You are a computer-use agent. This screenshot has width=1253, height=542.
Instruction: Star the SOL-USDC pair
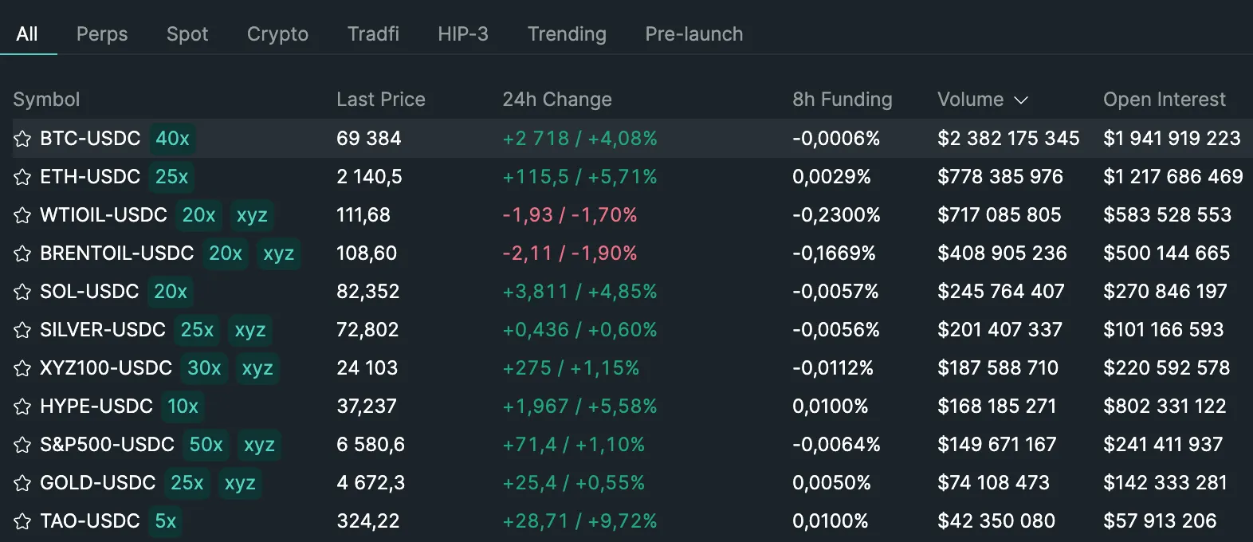[22, 292]
